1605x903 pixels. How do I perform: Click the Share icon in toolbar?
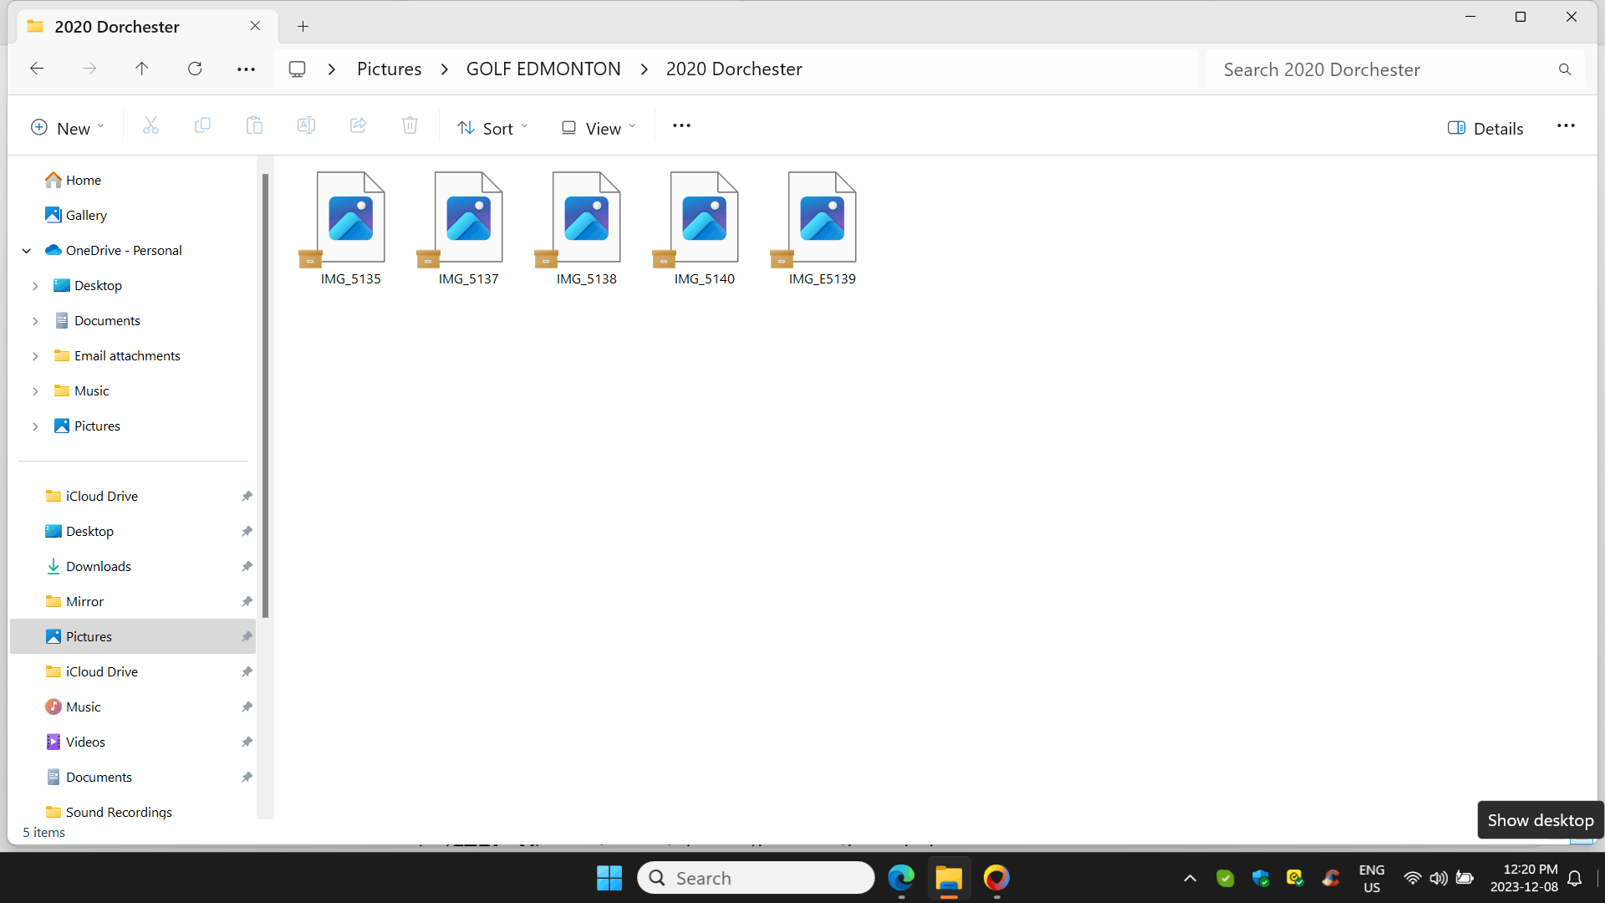pos(358,126)
